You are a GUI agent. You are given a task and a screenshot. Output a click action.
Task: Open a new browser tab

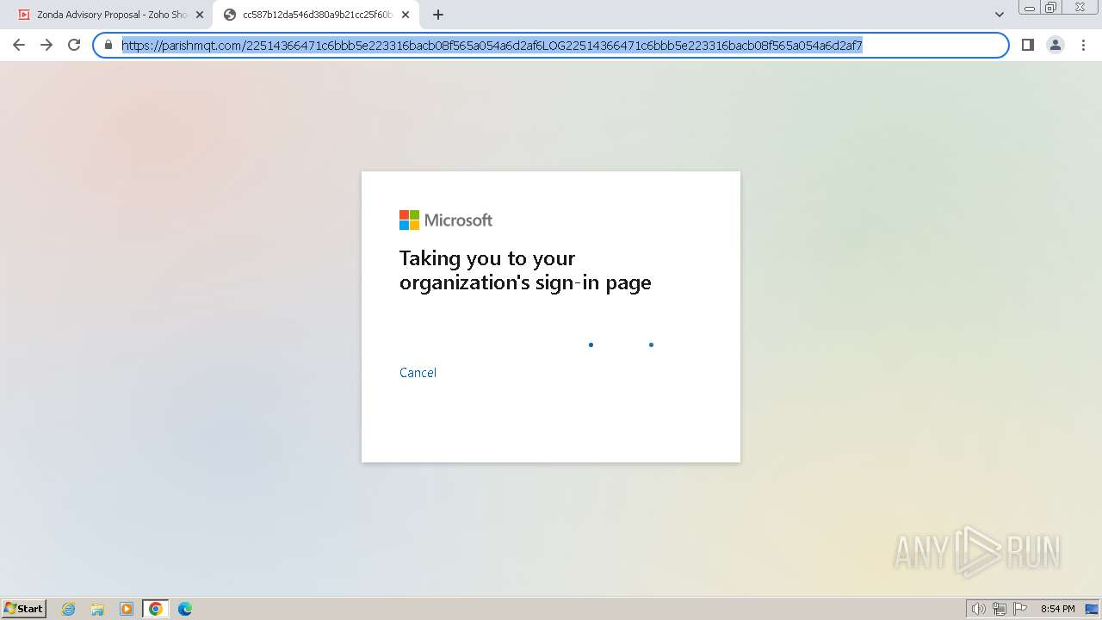click(x=438, y=15)
